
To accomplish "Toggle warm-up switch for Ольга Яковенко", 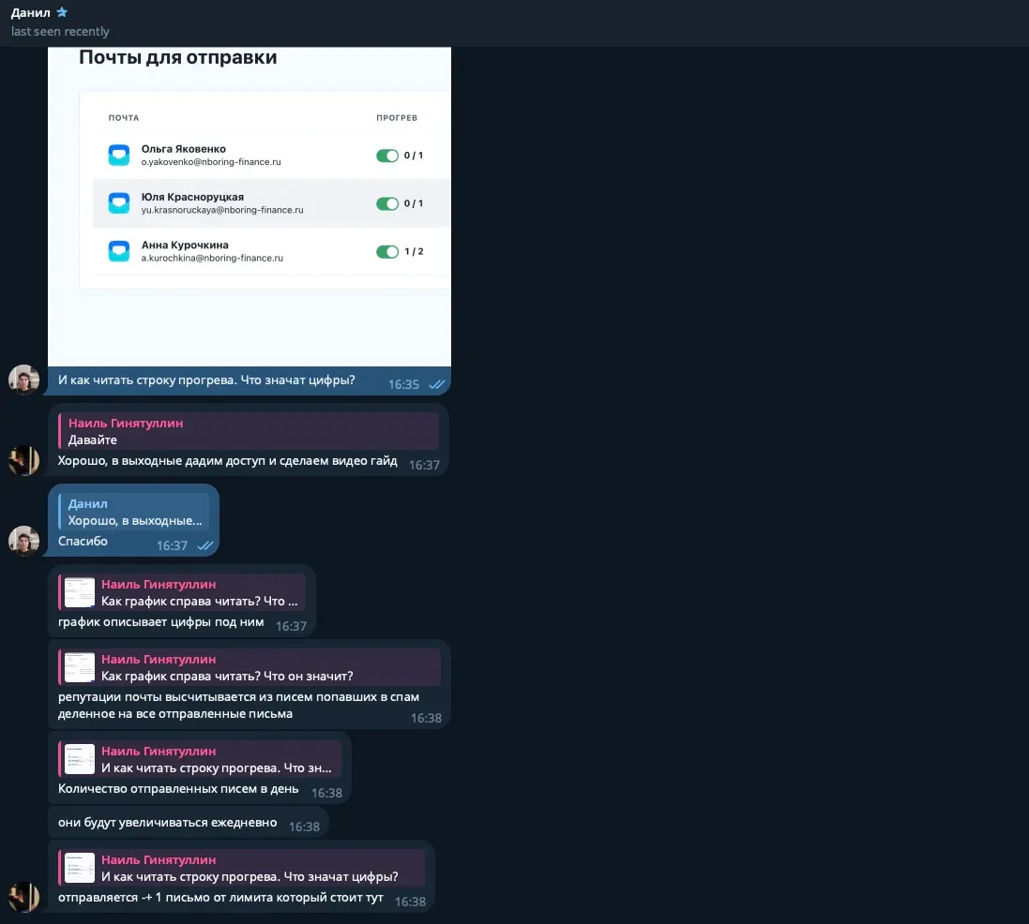I will click(x=387, y=156).
